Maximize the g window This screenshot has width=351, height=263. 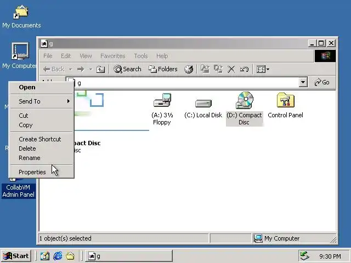321,43
